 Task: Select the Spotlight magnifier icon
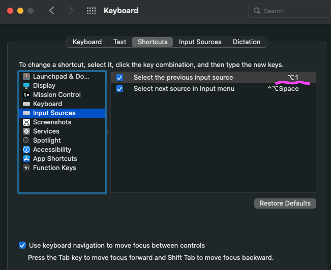(x=26, y=141)
